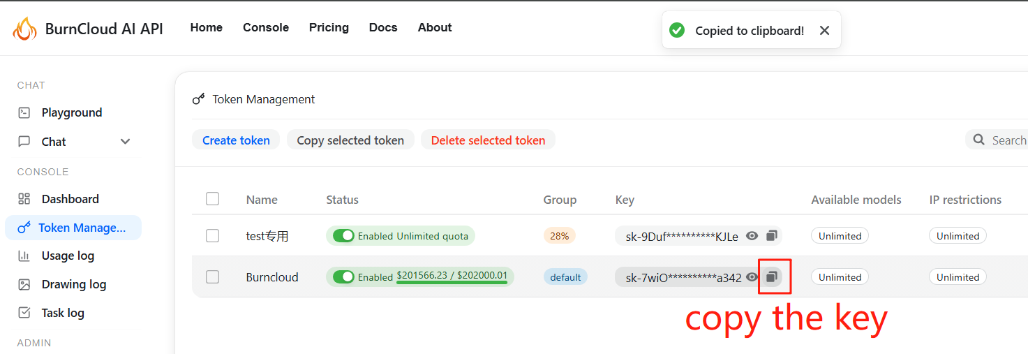
Task: Focus the Search input field
Action: [997, 140]
